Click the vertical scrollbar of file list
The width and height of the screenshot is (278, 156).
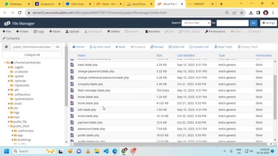pyautogui.click(x=275, y=97)
